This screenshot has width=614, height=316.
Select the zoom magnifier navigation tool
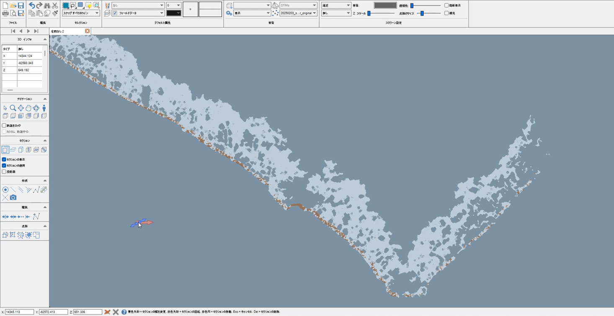pyautogui.click(x=13, y=108)
